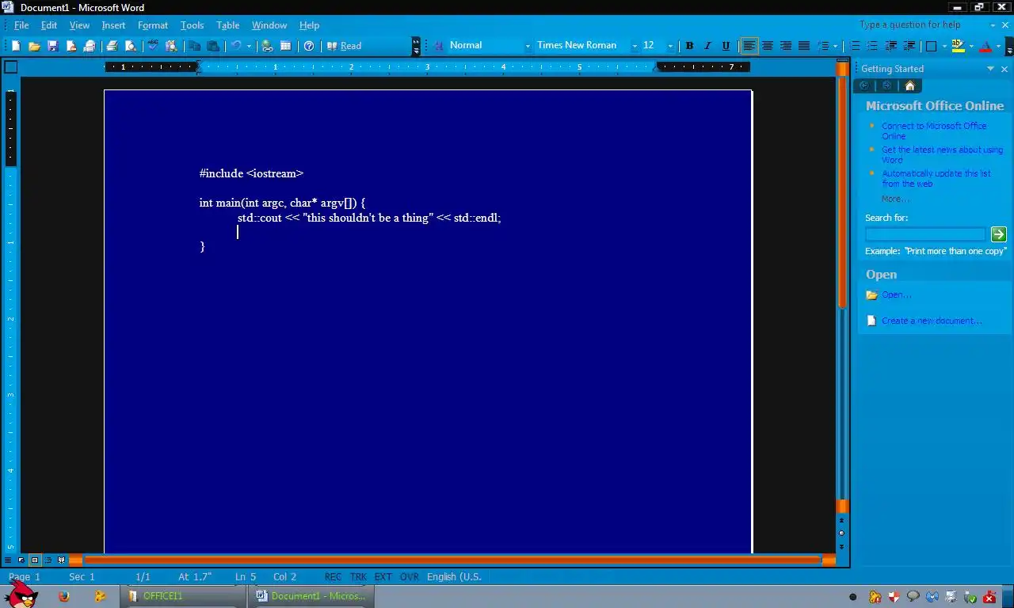Create a new blank document icon

pos(15,46)
